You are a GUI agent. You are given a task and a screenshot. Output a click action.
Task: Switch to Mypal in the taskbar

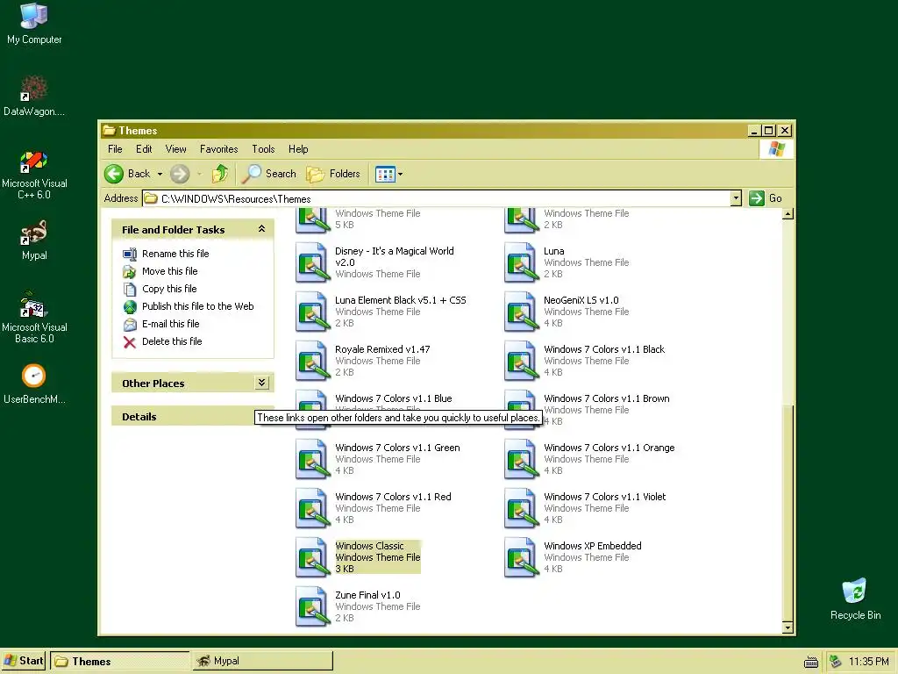click(262, 661)
